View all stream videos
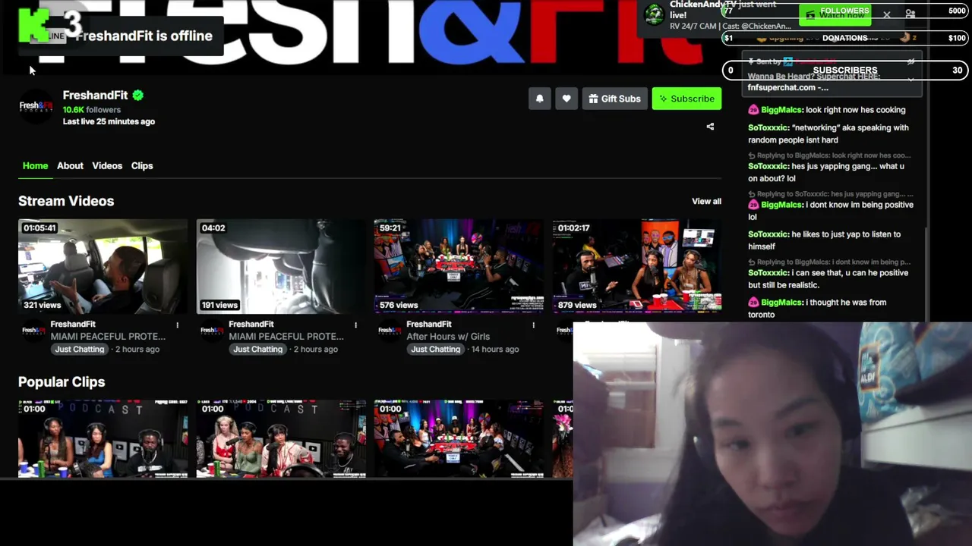 706,201
